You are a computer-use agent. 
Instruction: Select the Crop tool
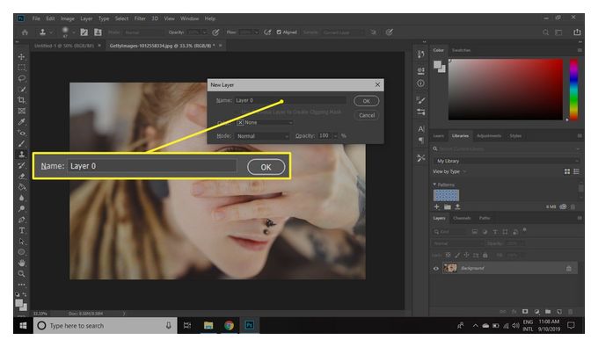click(x=22, y=100)
